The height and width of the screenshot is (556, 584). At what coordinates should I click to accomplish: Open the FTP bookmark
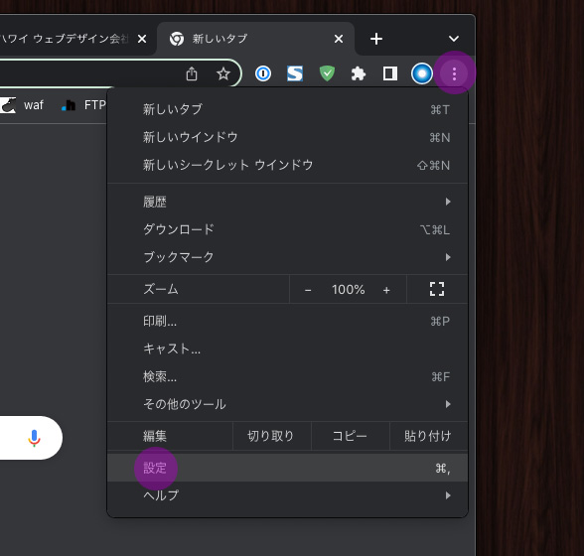point(83,105)
